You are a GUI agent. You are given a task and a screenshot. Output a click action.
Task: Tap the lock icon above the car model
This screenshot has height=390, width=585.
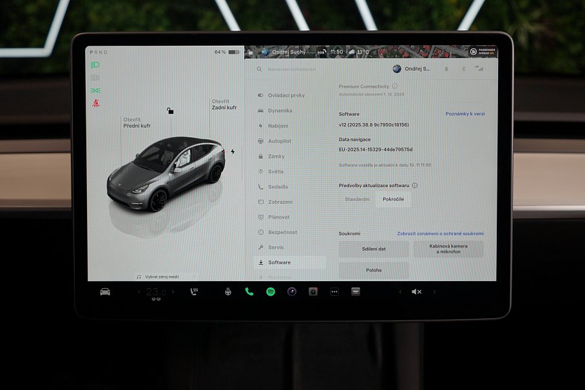(169, 111)
